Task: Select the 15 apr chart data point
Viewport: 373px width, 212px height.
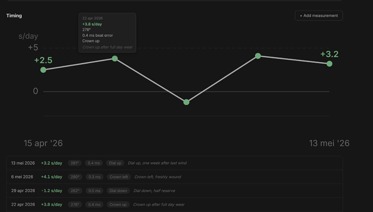Action: coord(43,70)
